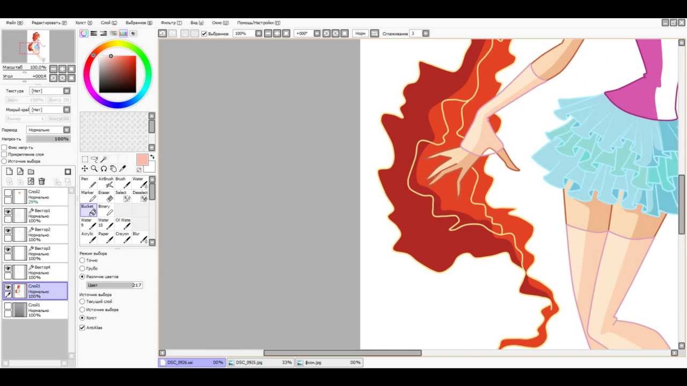The width and height of the screenshot is (687, 386).
Task: Activate the eyedropper color picker tool
Action: coord(123,169)
